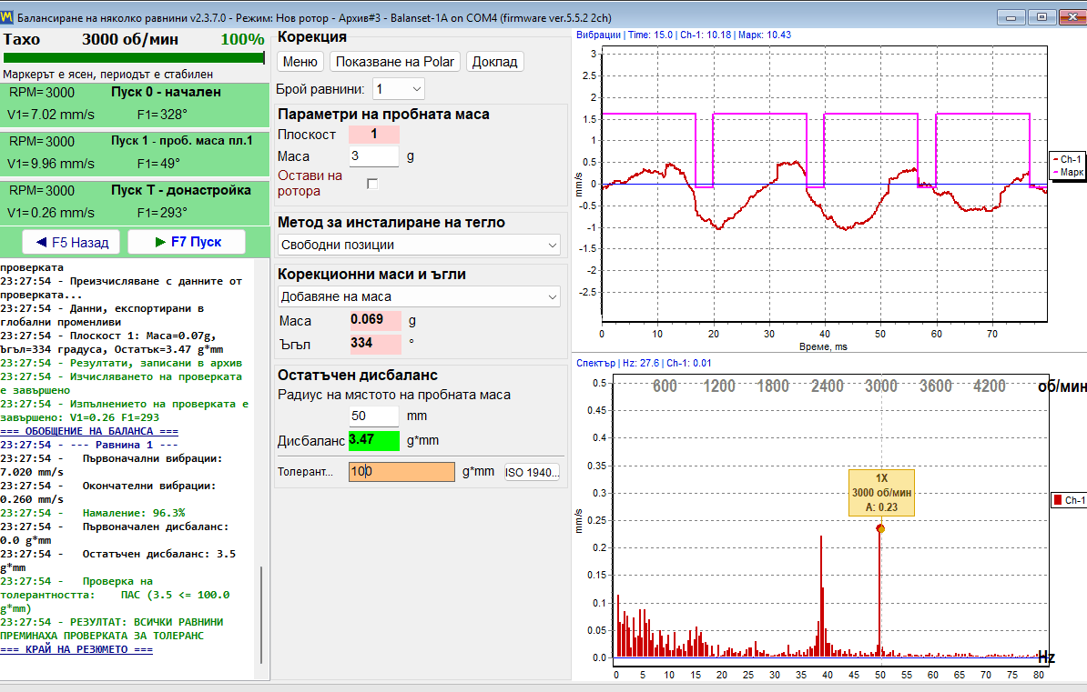The height and width of the screenshot is (692, 1087).
Task: Open the 'Меню' button
Action: point(300,62)
